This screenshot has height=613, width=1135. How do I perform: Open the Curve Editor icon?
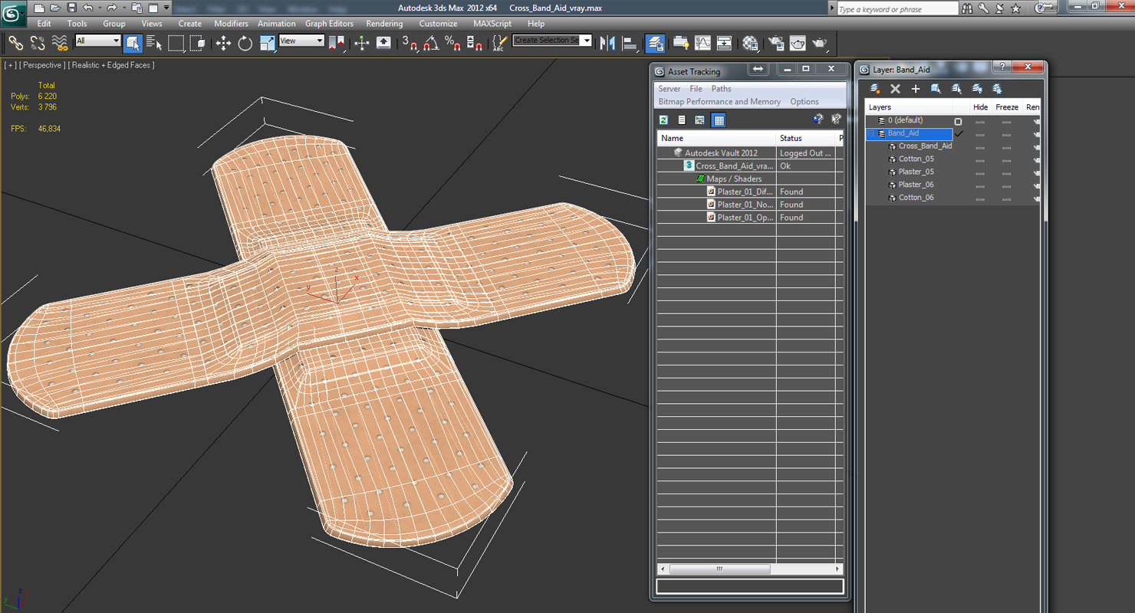click(702, 44)
